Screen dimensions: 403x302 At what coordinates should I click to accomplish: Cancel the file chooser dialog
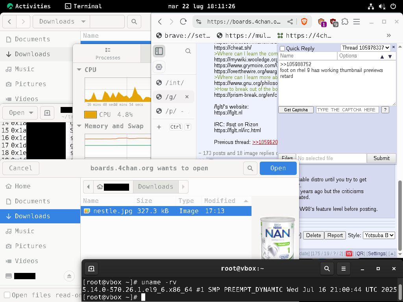pyautogui.click(x=21, y=168)
